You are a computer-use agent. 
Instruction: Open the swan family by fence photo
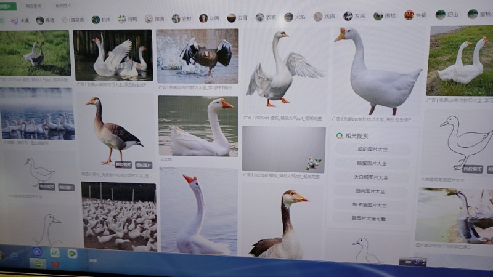click(x=113, y=55)
